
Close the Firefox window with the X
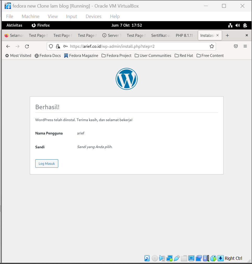pos(247,35)
